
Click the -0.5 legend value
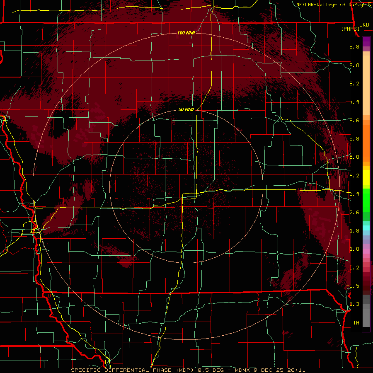coord(353,286)
